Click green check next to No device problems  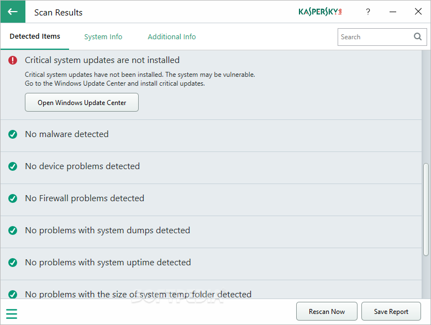[x=13, y=166]
